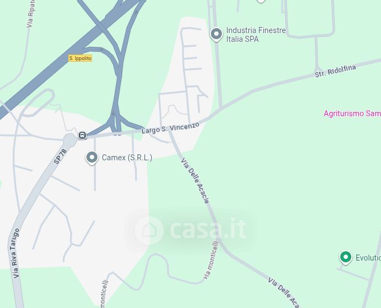Click the Via Ripa street label
The image size is (381, 308).
[x=31, y=13]
